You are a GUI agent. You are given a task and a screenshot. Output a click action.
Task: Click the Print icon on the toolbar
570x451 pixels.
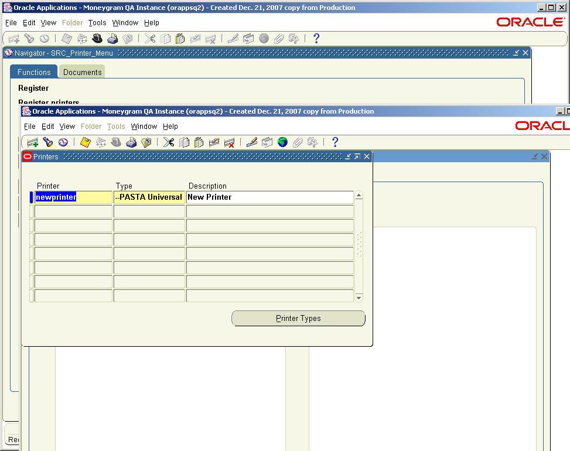(132, 142)
